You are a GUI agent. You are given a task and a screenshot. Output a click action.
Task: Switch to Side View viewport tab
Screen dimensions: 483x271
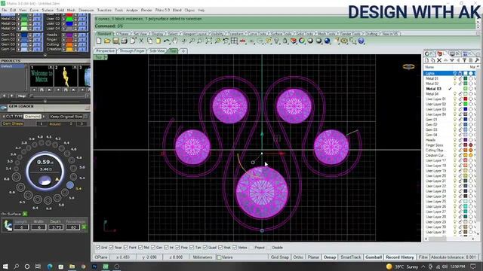157,50
